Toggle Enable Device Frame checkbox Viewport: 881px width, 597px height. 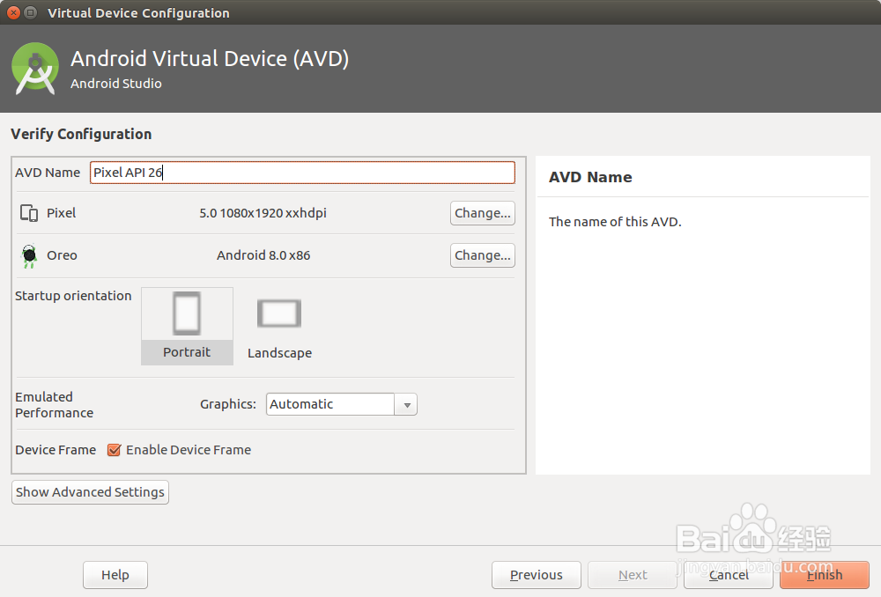coord(114,451)
